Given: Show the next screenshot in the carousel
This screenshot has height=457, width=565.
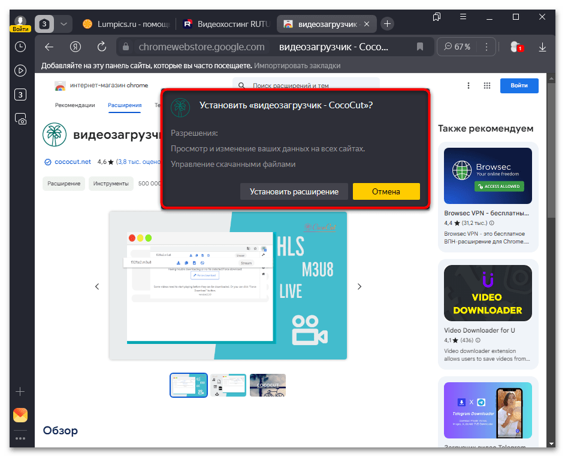Looking at the screenshot, I should coord(359,287).
